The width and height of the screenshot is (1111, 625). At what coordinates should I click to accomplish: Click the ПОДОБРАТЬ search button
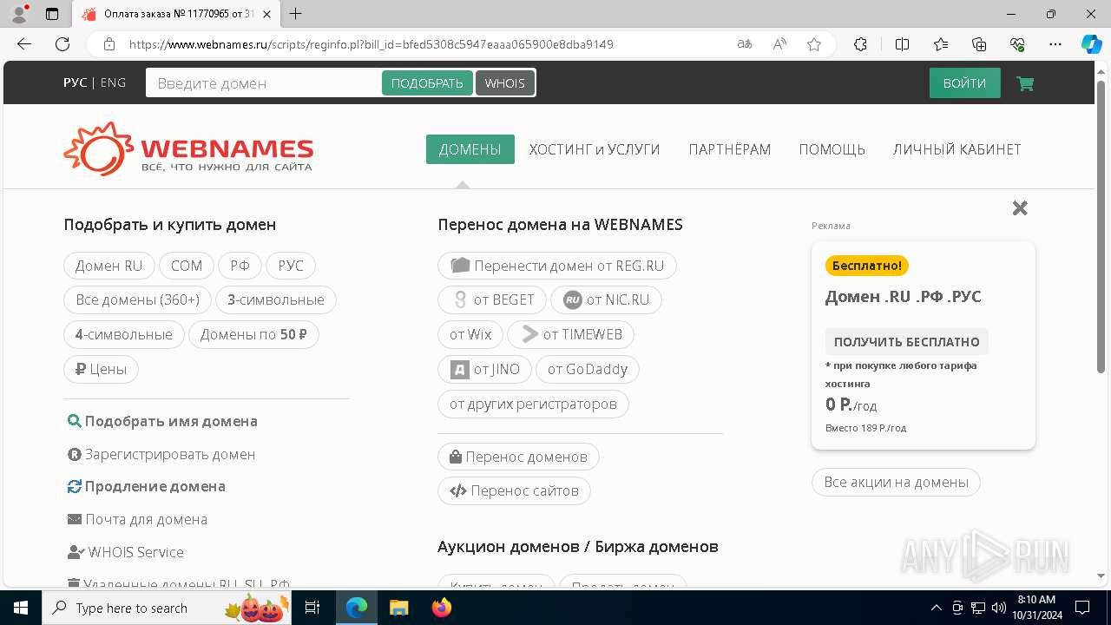pyautogui.click(x=427, y=83)
